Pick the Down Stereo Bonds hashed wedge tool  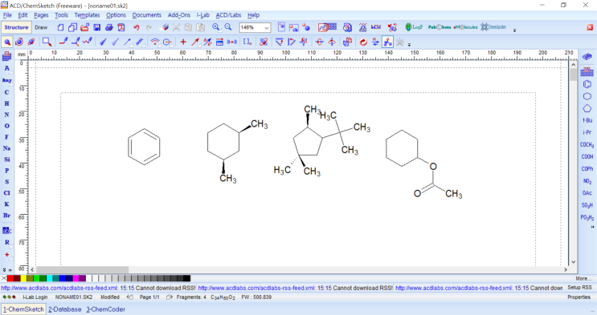(116, 42)
